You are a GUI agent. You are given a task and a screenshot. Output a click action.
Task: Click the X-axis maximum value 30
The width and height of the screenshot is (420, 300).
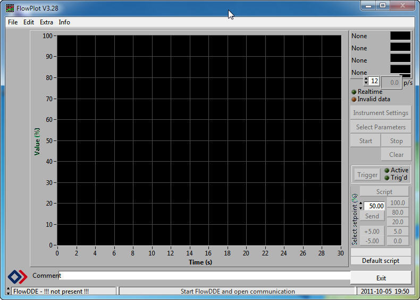coord(340,253)
